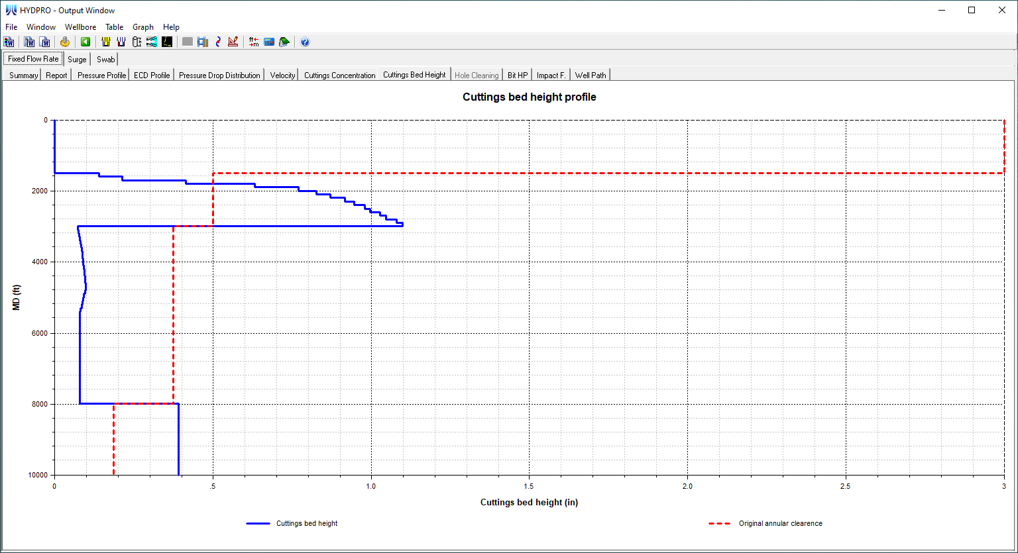Viewport: 1018px width, 553px height.
Task: Click the green back arrow icon
Action: tap(85, 42)
